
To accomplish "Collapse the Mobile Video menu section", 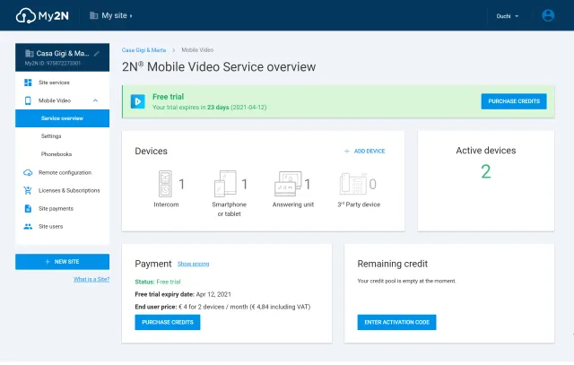I will [96, 100].
